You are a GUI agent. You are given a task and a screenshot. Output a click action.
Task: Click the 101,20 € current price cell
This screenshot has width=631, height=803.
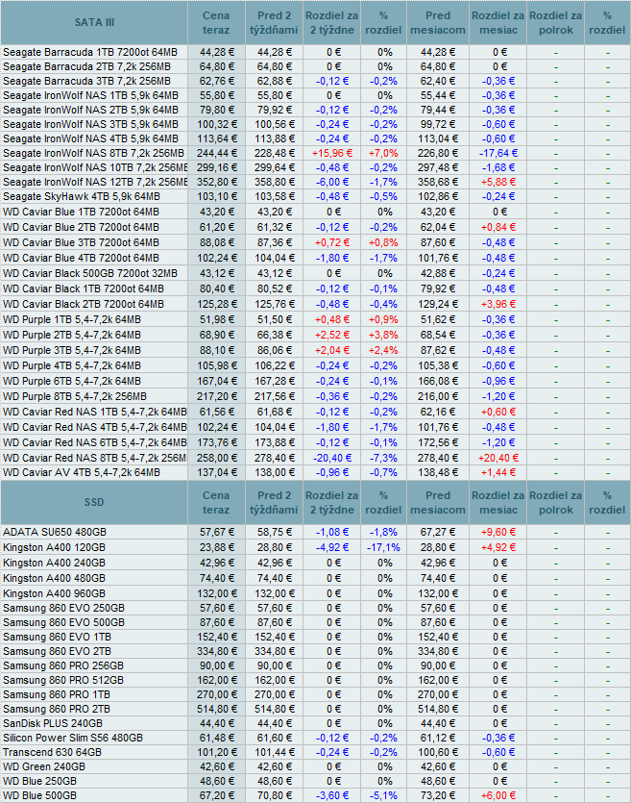pos(217,752)
